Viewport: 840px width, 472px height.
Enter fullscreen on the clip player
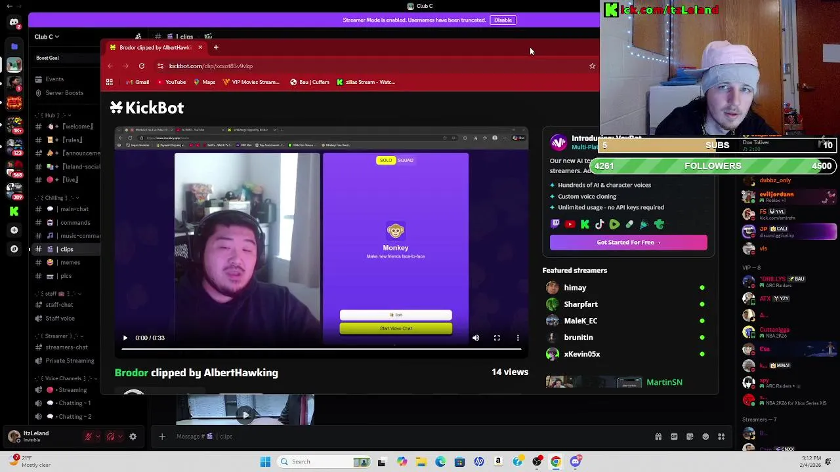tap(497, 338)
